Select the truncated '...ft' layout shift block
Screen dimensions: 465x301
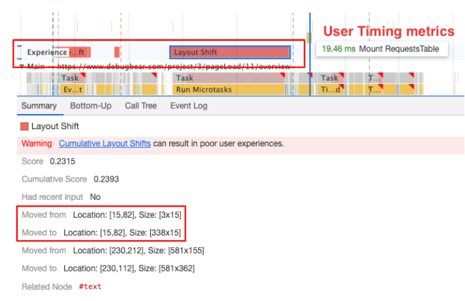pos(79,52)
